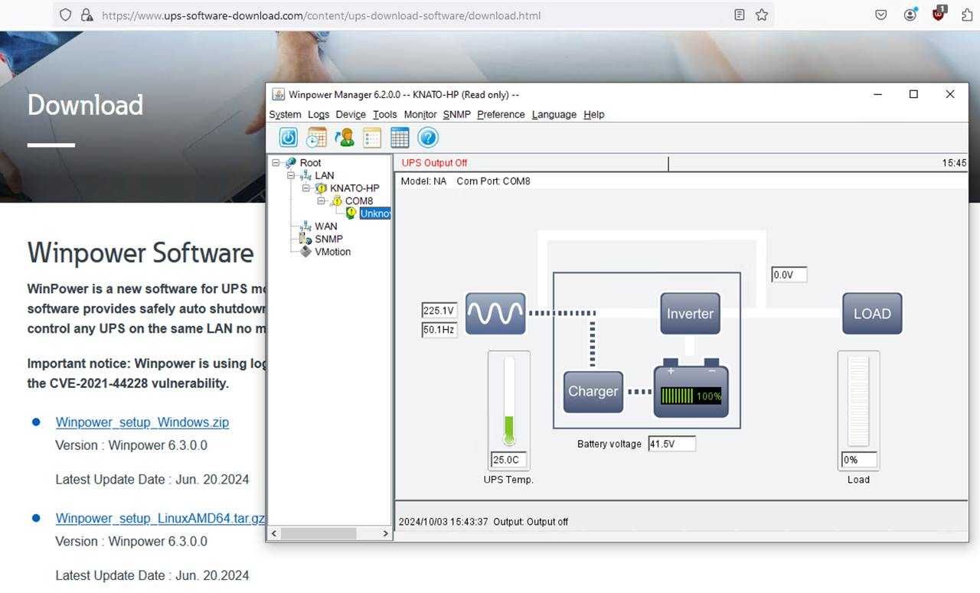Viewport: 980px width, 593px height.
Task: Open the Language menu
Action: pyautogui.click(x=554, y=115)
